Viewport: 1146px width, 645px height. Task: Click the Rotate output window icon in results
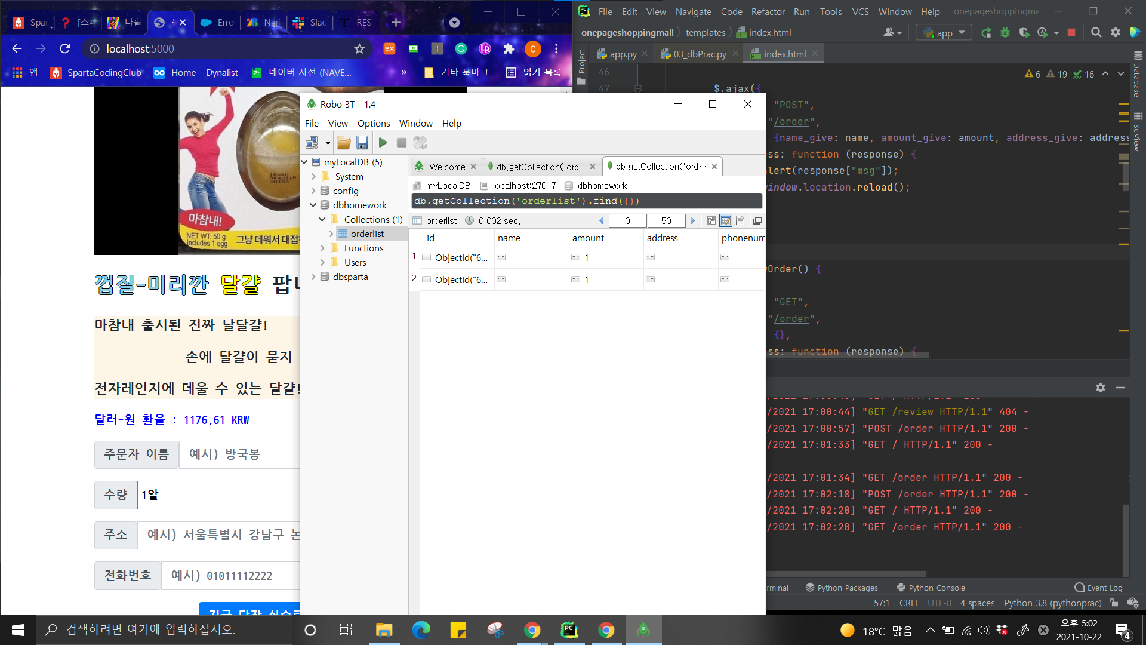757,221
